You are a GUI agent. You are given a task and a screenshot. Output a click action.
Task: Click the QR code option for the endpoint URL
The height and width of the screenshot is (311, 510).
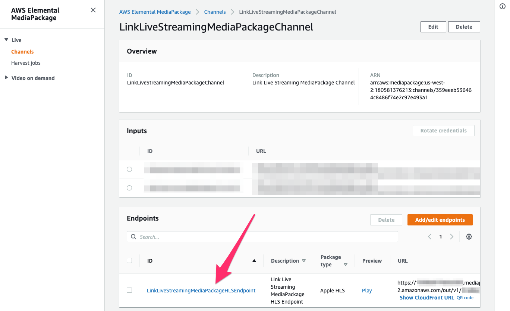[x=465, y=298]
